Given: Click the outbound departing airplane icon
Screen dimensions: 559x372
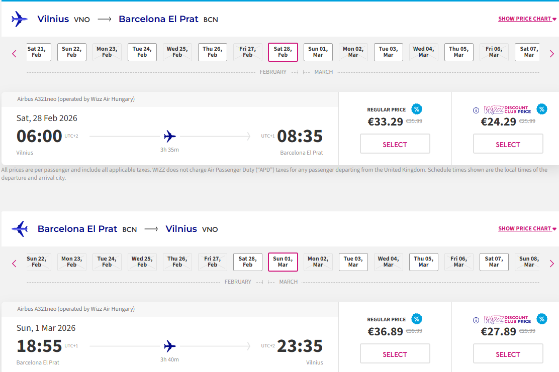Looking at the screenshot, I should coord(19,19).
